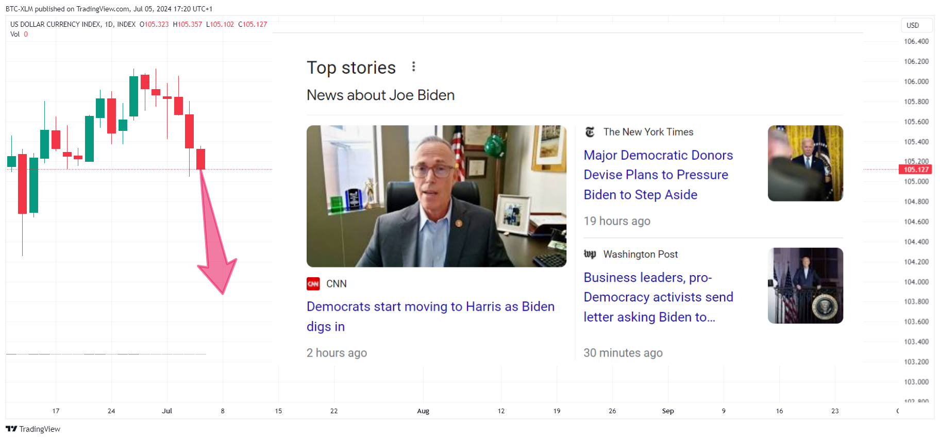
Task: Click the '24' date label on time axis
Action: [111, 411]
